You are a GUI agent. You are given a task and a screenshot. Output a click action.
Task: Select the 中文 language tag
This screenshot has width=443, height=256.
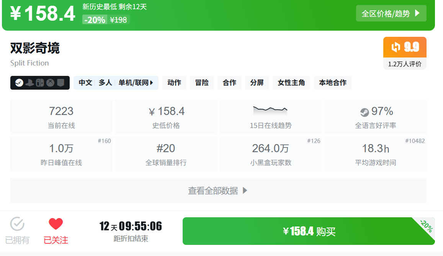tap(85, 83)
